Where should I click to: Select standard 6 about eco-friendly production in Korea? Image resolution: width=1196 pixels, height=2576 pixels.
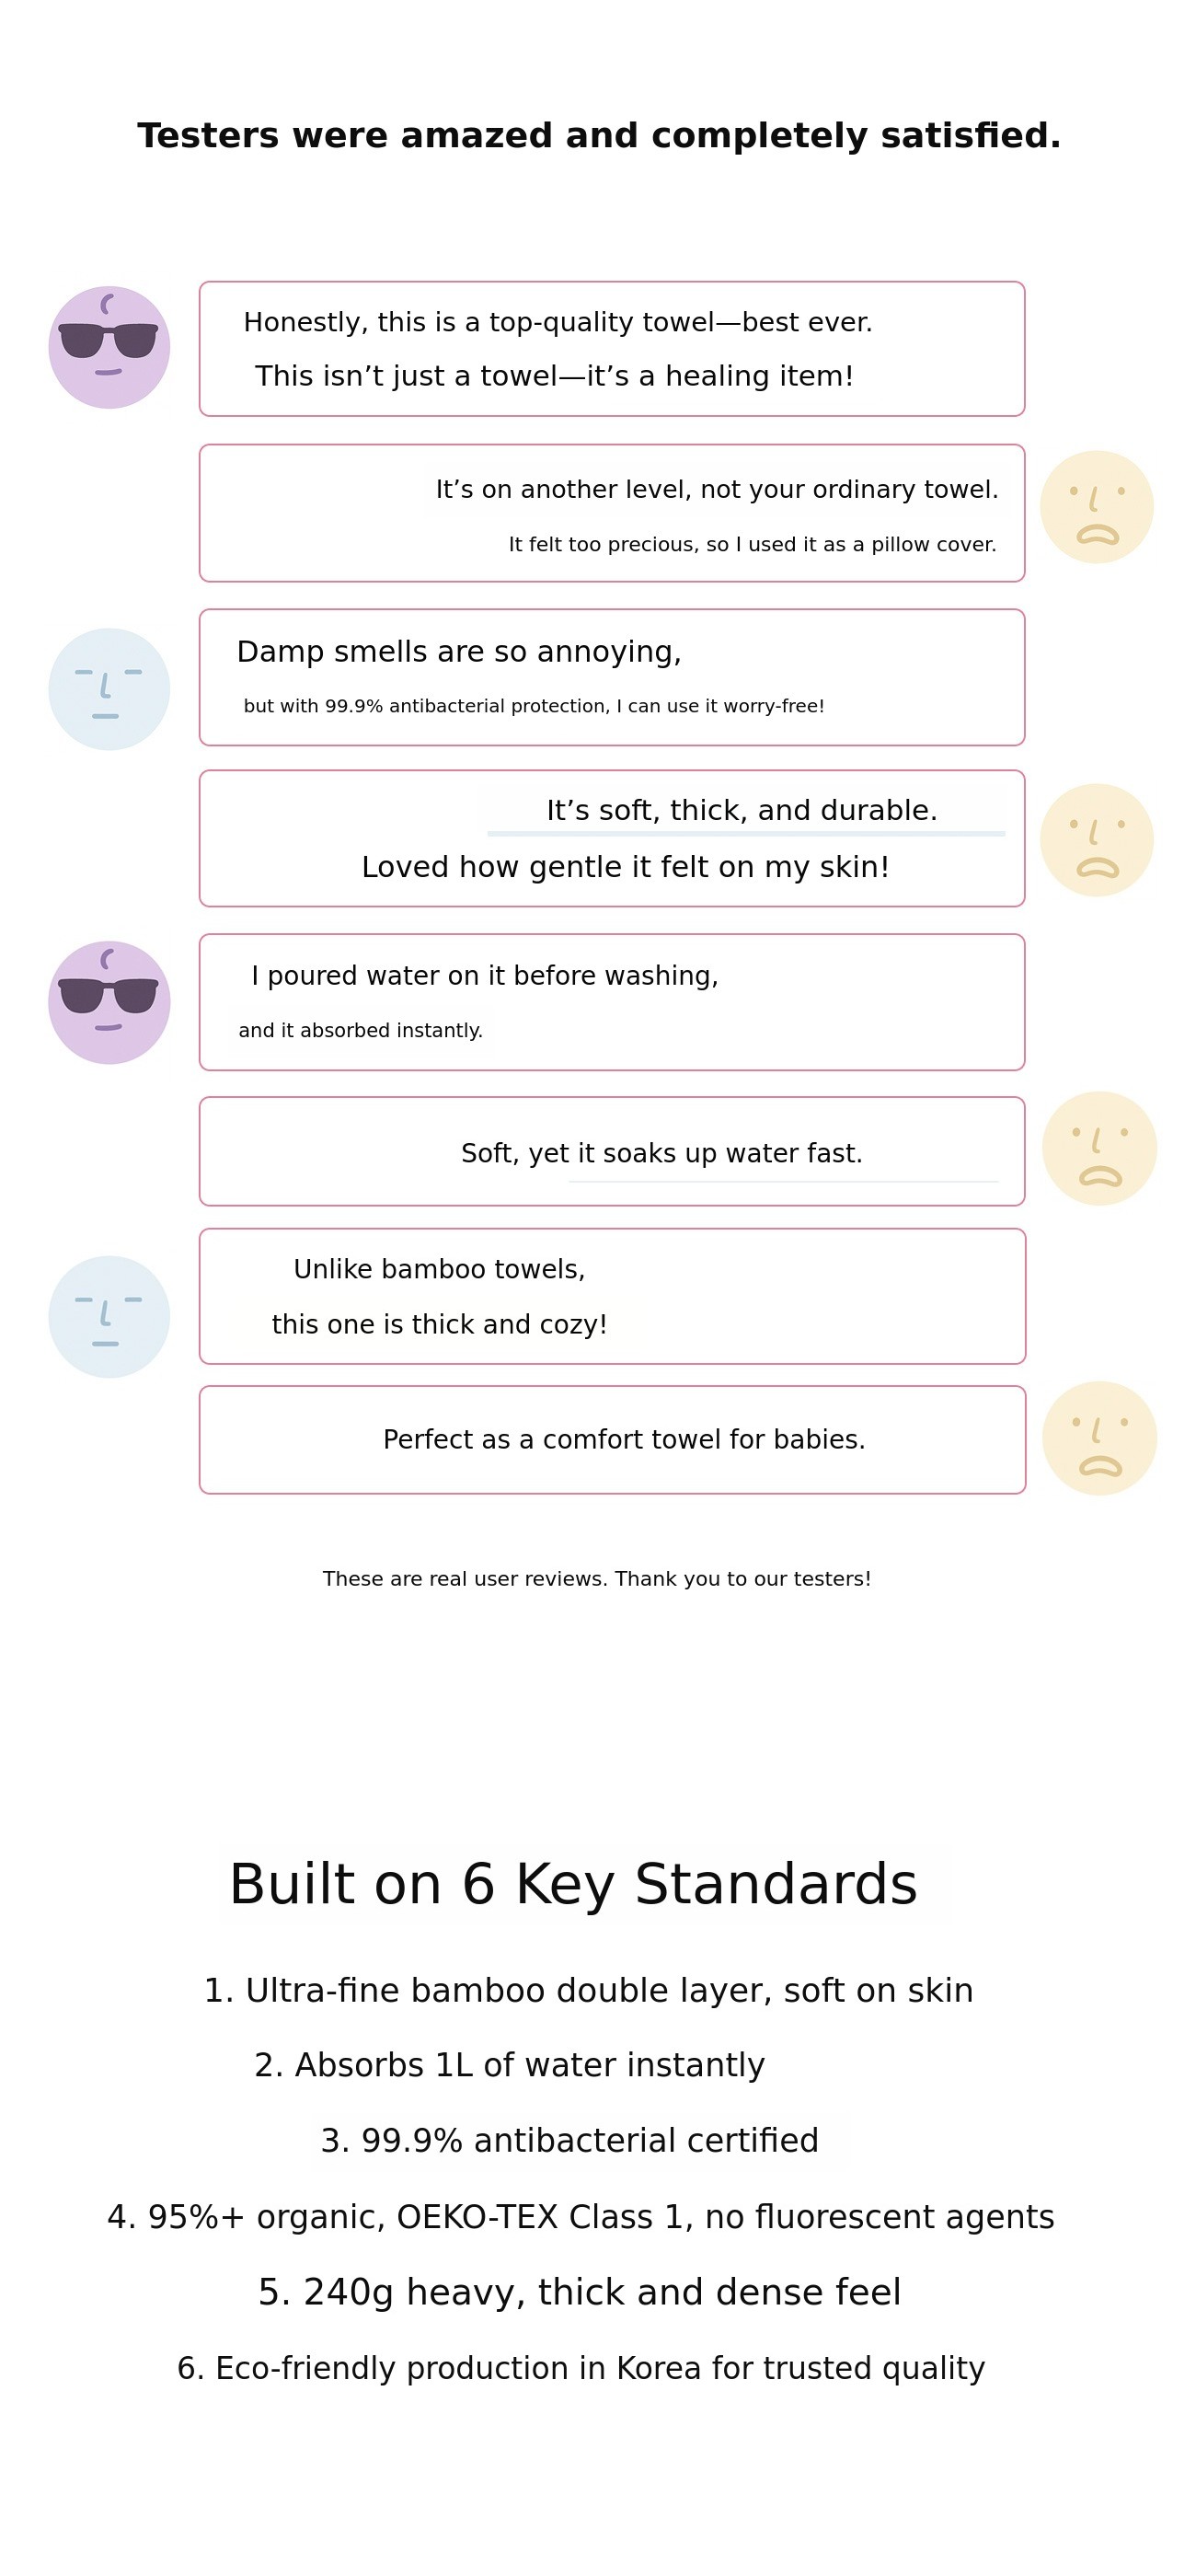tap(580, 2369)
